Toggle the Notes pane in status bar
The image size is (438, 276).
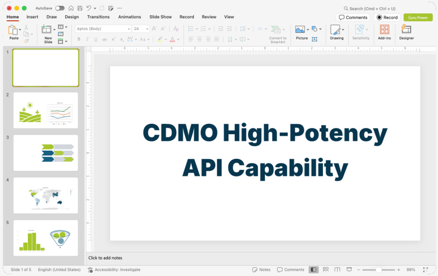[x=261, y=269]
